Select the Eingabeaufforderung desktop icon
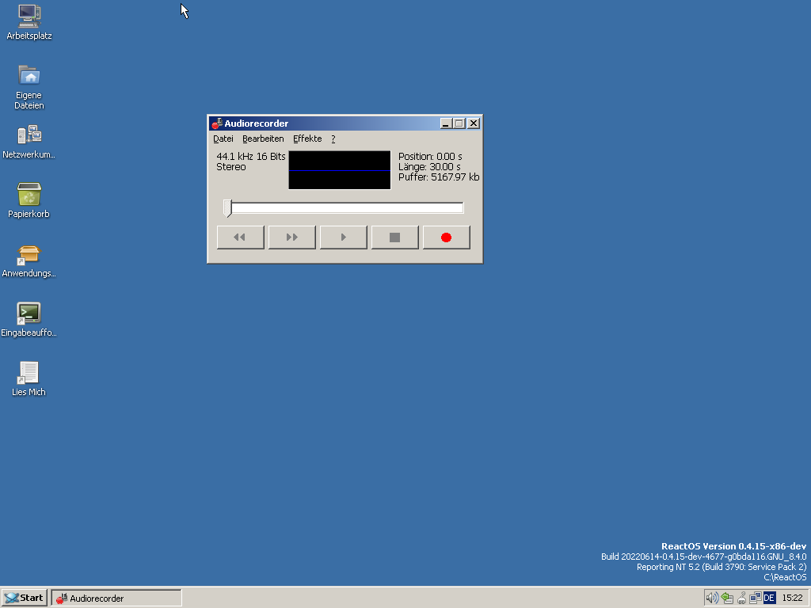Viewport: 811px width, 608px height. click(x=29, y=320)
